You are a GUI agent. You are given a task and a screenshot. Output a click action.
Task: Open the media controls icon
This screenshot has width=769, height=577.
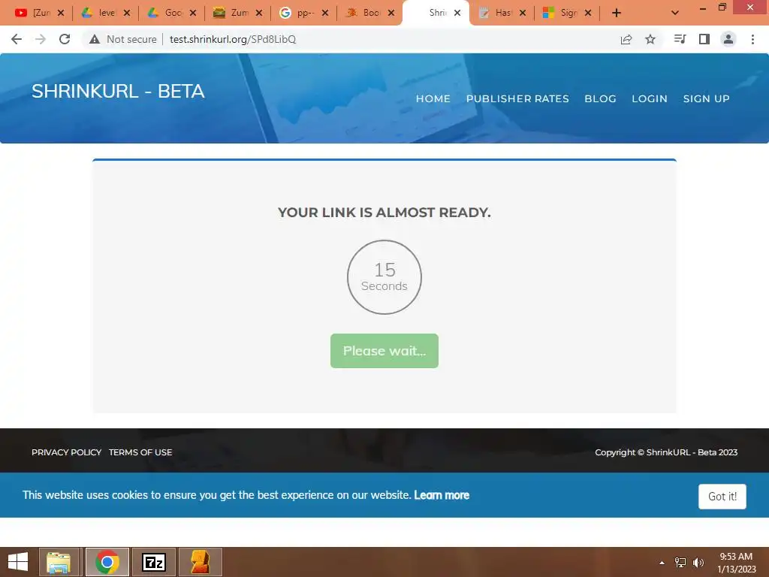tap(680, 39)
